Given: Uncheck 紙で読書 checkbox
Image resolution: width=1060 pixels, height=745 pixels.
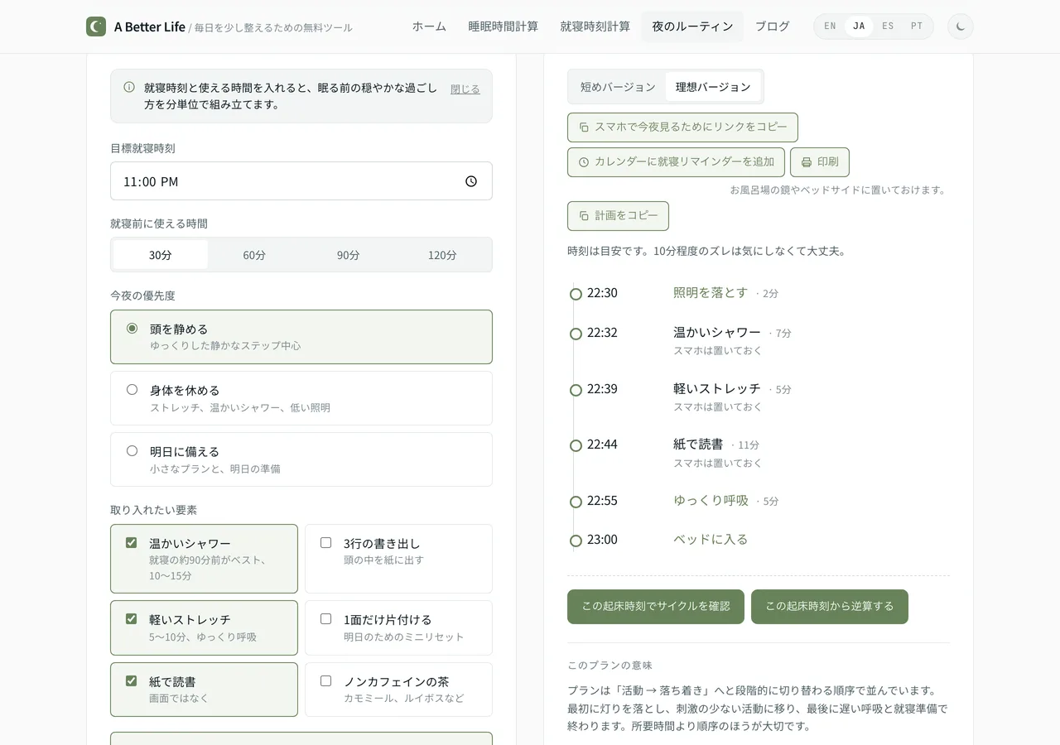Looking at the screenshot, I should click(x=131, y=680).
